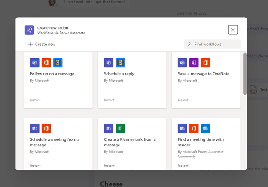The image size is (268, 187).
Task: Click hourglass delay icon on Follow up card
Action: [58, 63]
